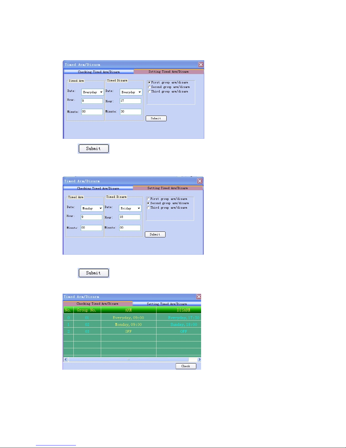The image size is (346, 448).
Task: Switch to Checking Timed Arm/Disarm tab in top dialog
Action: coord(99,72)
